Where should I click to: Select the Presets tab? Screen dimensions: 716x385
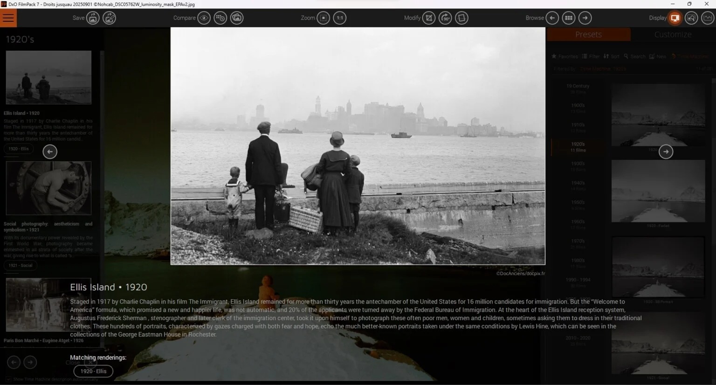pos(588,34)
